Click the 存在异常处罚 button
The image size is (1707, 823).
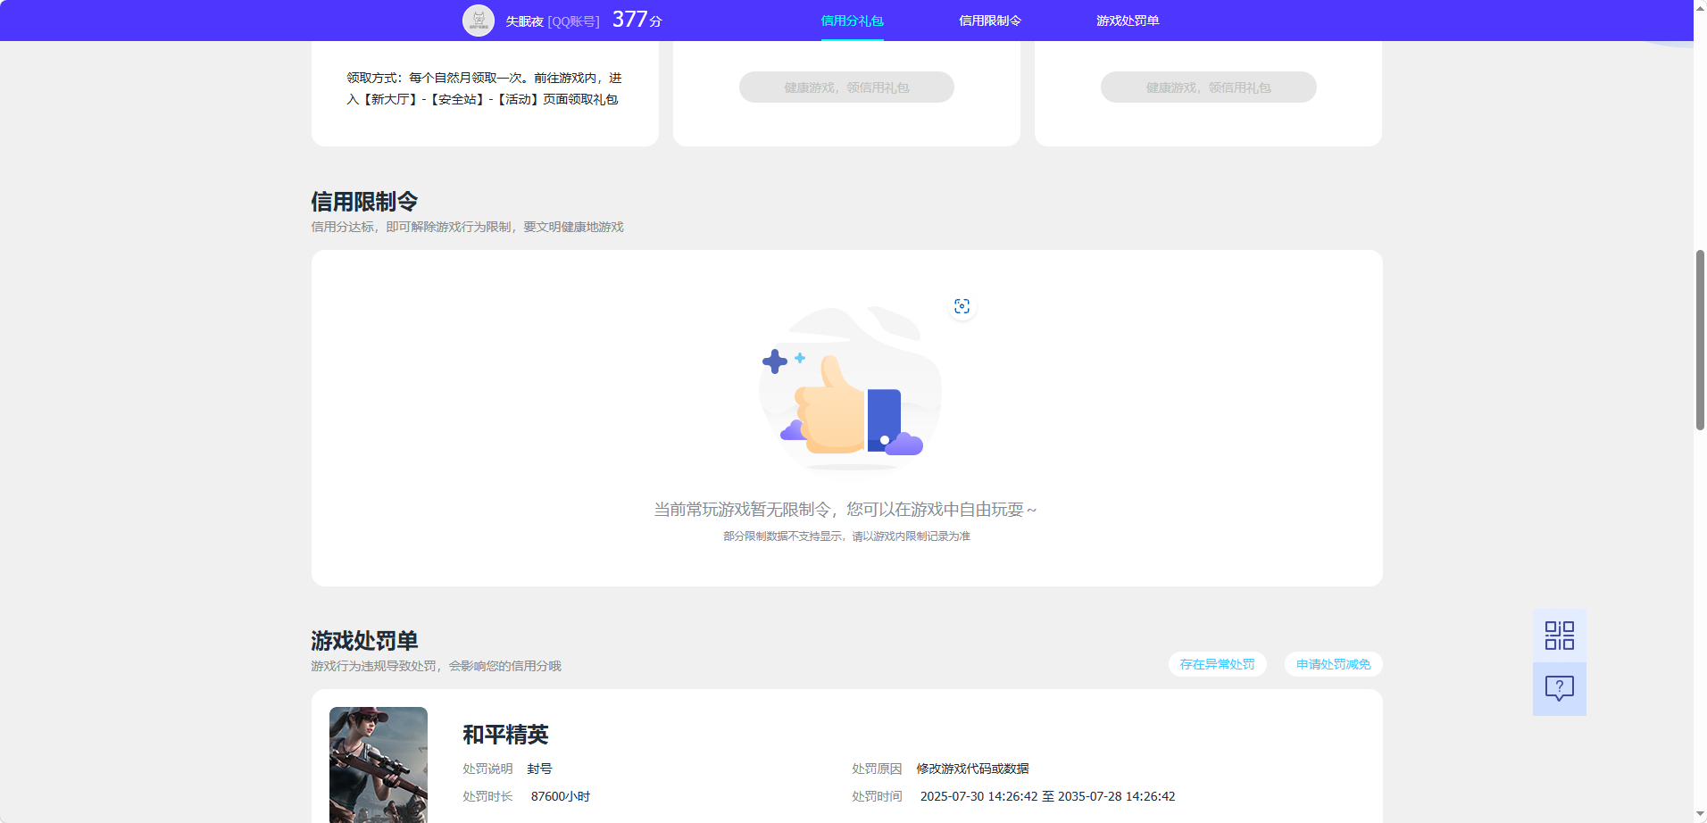(x=1217, y=664)
